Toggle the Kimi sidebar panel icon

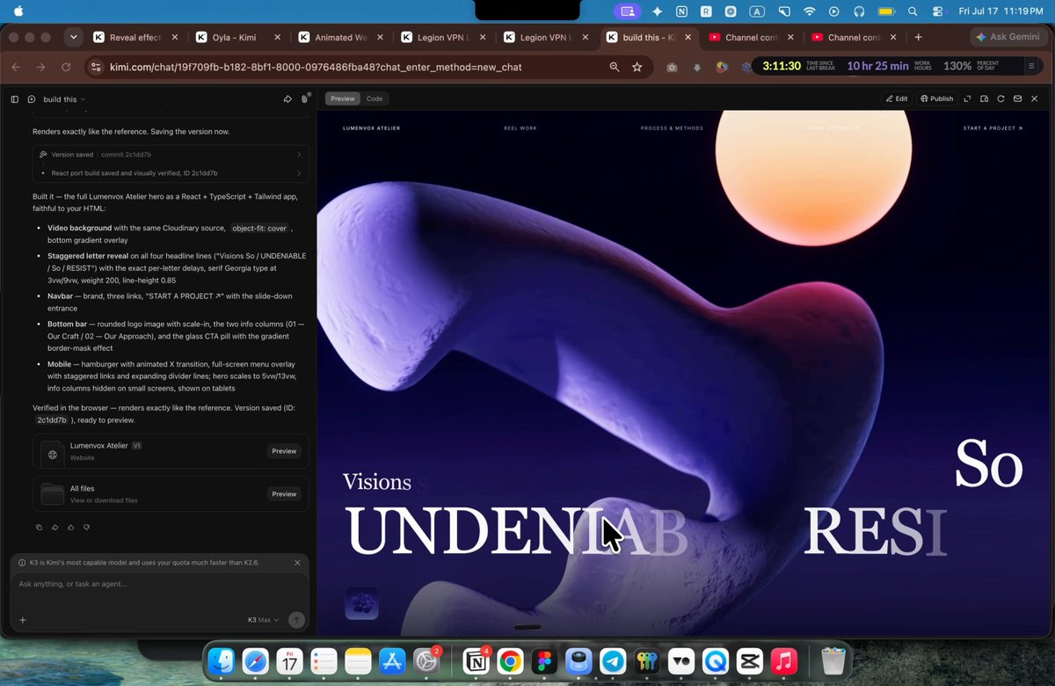tap(15, 99)
